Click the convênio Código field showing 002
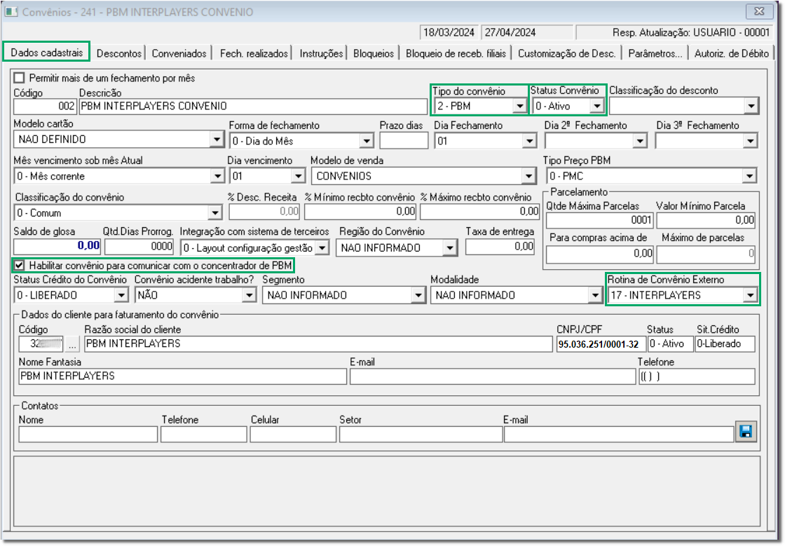Viewport: 785px width, 546px height. click(x=45, y=106)
